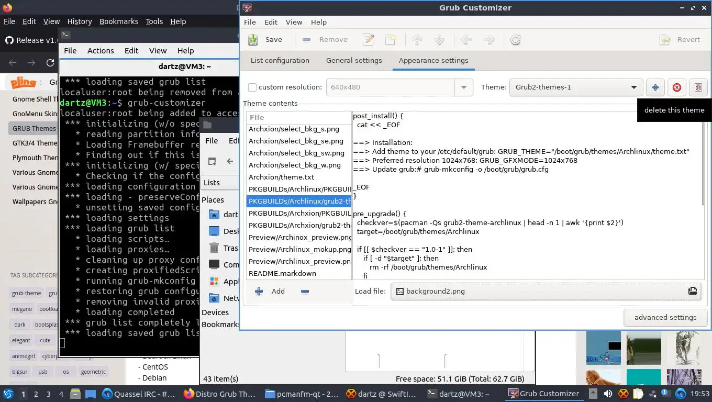Click GRUB Themes category in Pling sidebar
The height and width of the screenshot is (402, 712).
(x=34, y=128)
